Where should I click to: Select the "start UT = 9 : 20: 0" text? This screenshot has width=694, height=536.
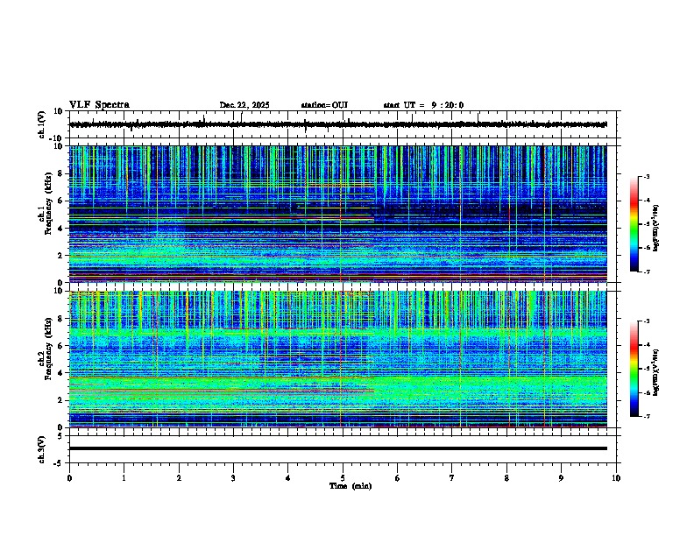423,105
